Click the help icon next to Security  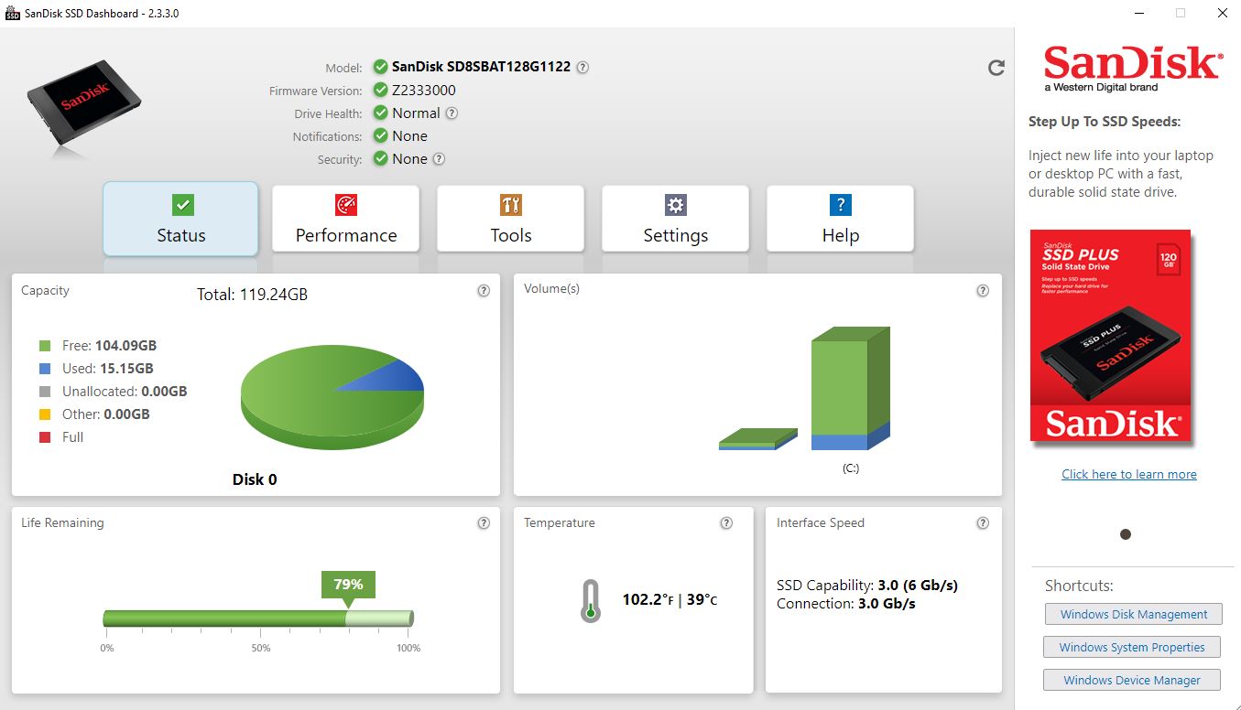click(439, 159)
